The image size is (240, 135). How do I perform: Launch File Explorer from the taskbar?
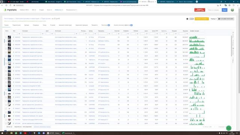tap(11, 133)
